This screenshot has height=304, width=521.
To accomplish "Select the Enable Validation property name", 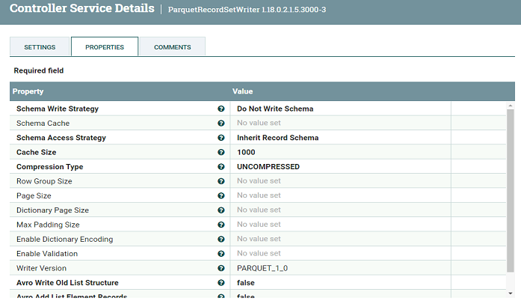I will [x=47, y=254].
